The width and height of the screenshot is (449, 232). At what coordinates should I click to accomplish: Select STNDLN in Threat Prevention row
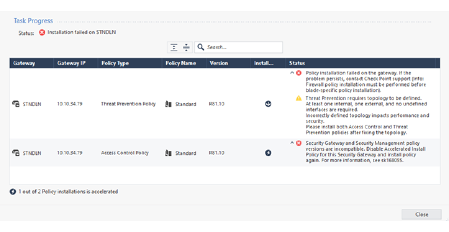(32, 104)
